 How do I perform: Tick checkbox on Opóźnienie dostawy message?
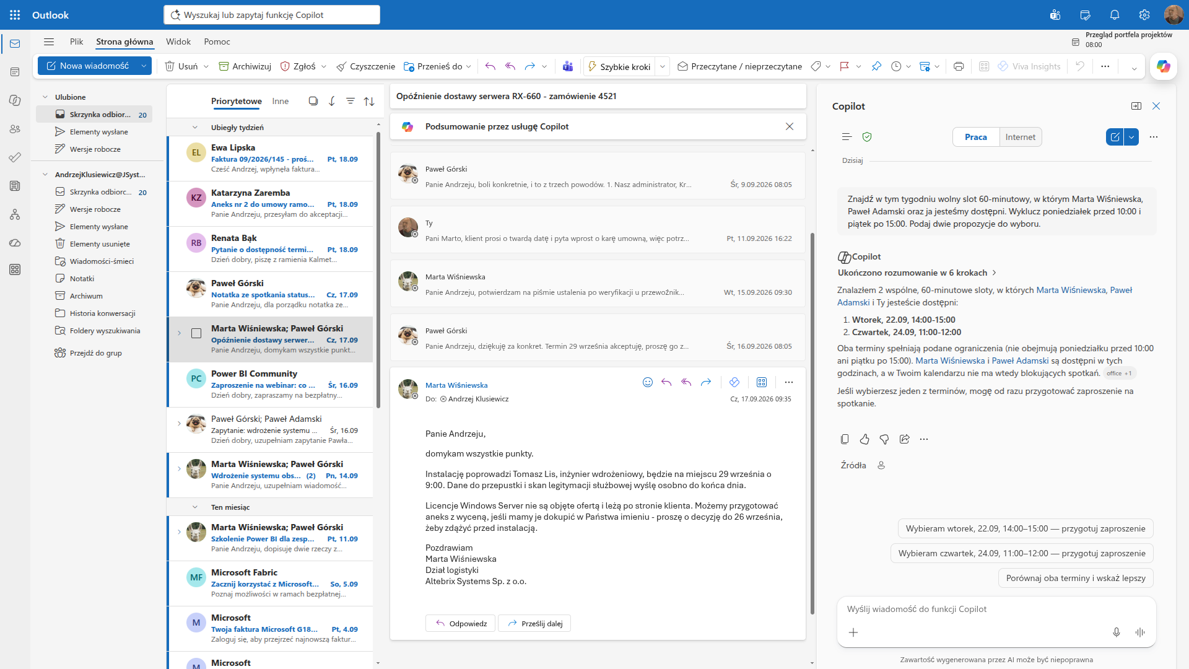click(x=196, y=333)
